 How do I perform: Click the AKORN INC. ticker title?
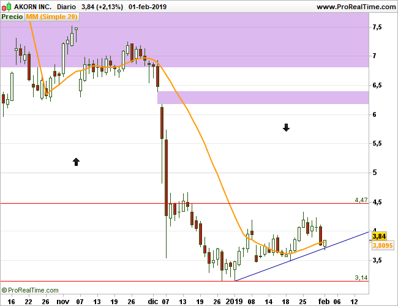(32, 7)
